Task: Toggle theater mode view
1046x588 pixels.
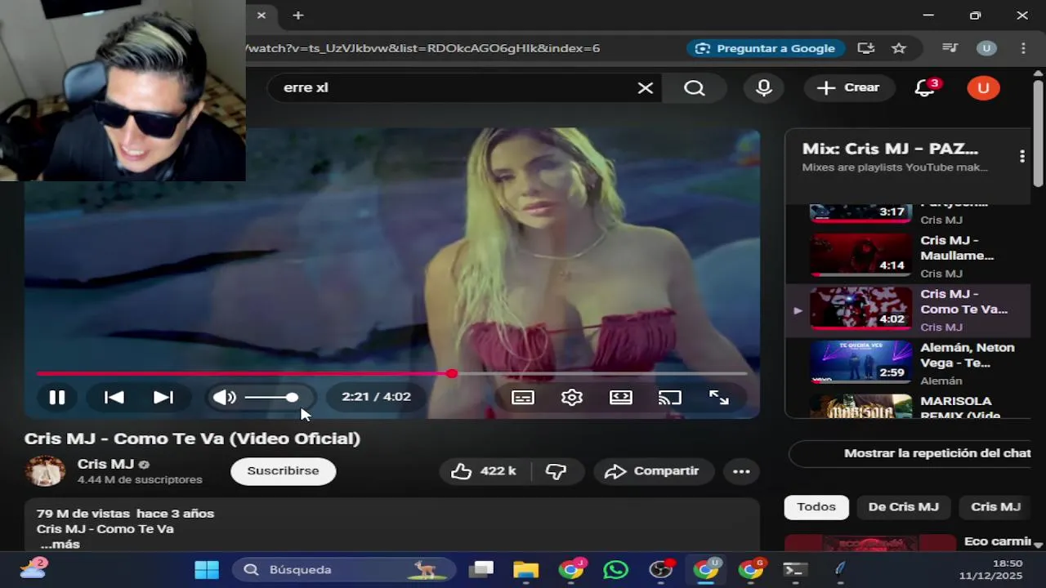Action: click(621, 398)
